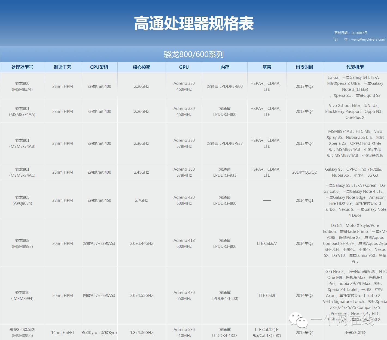Select the 骁龙801 (MSM8x74AB) cell

22,143
